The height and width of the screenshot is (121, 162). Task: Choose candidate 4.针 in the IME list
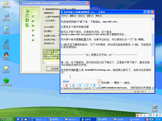(x=86, y=86)
